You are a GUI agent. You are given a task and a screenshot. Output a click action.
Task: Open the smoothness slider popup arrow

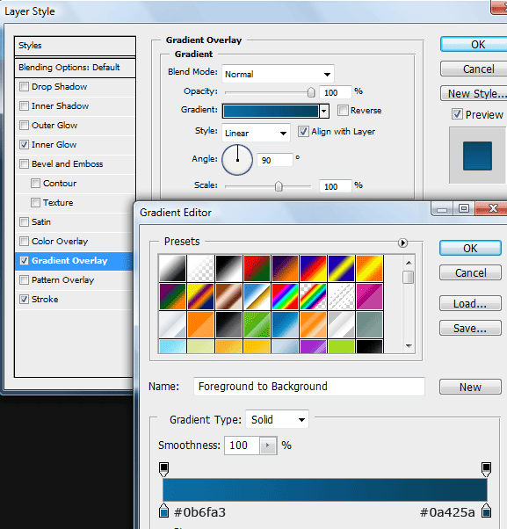(x=268, y=446)
